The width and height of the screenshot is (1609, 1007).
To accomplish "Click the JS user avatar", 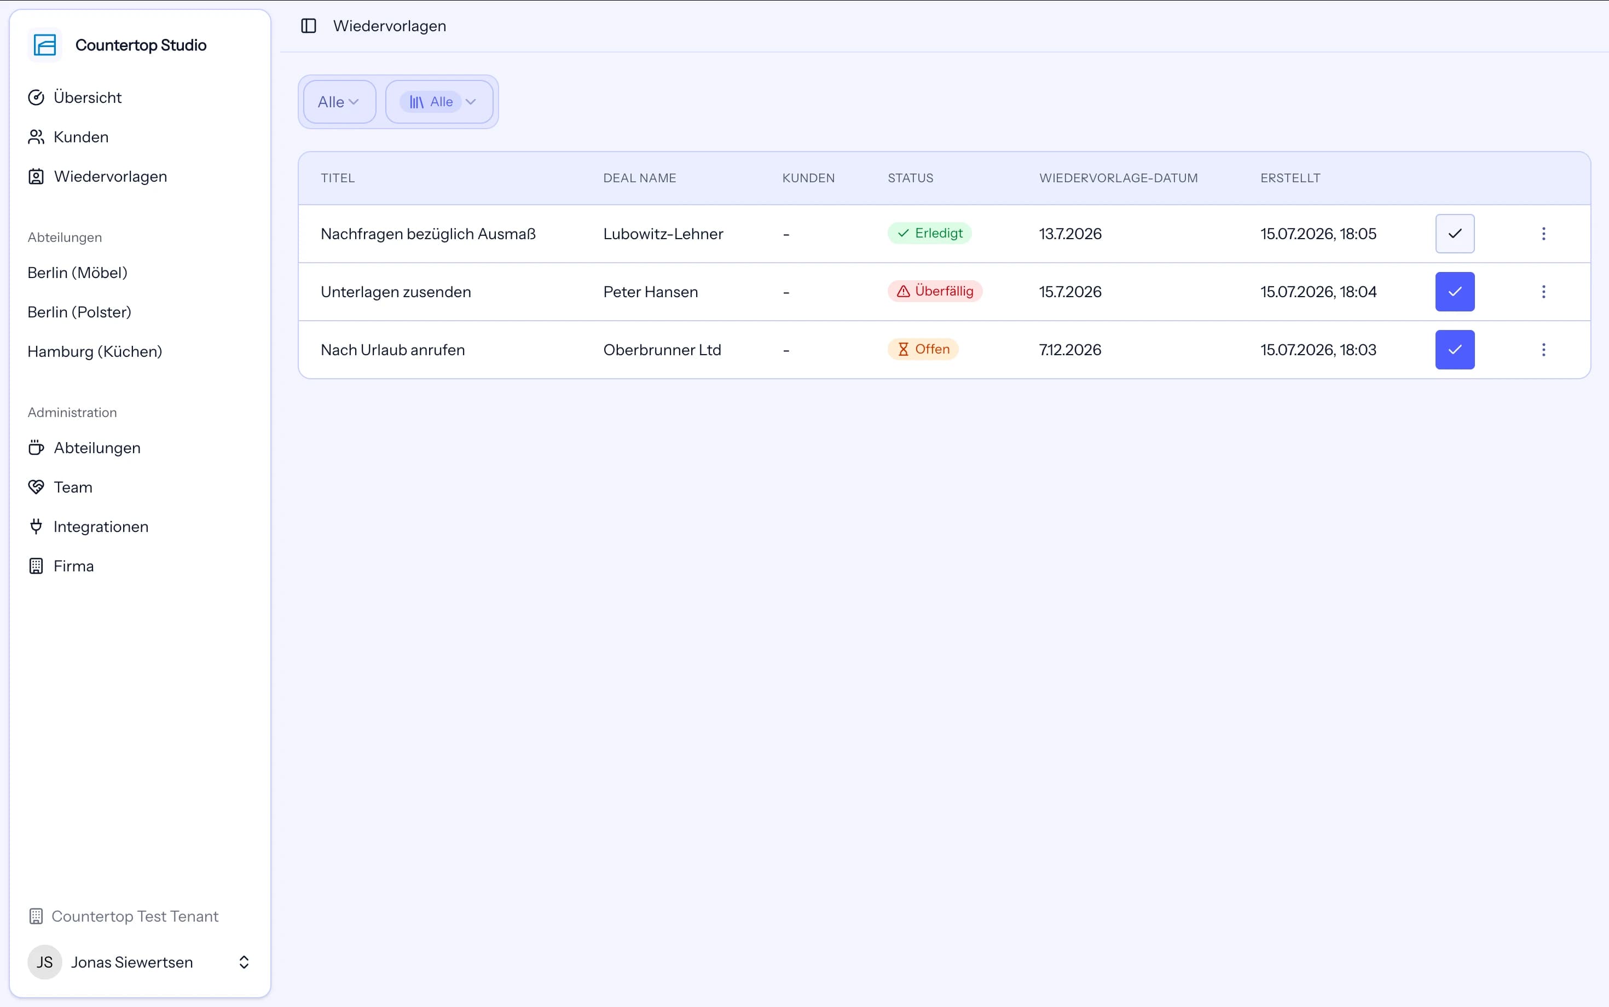I will 45,962.
